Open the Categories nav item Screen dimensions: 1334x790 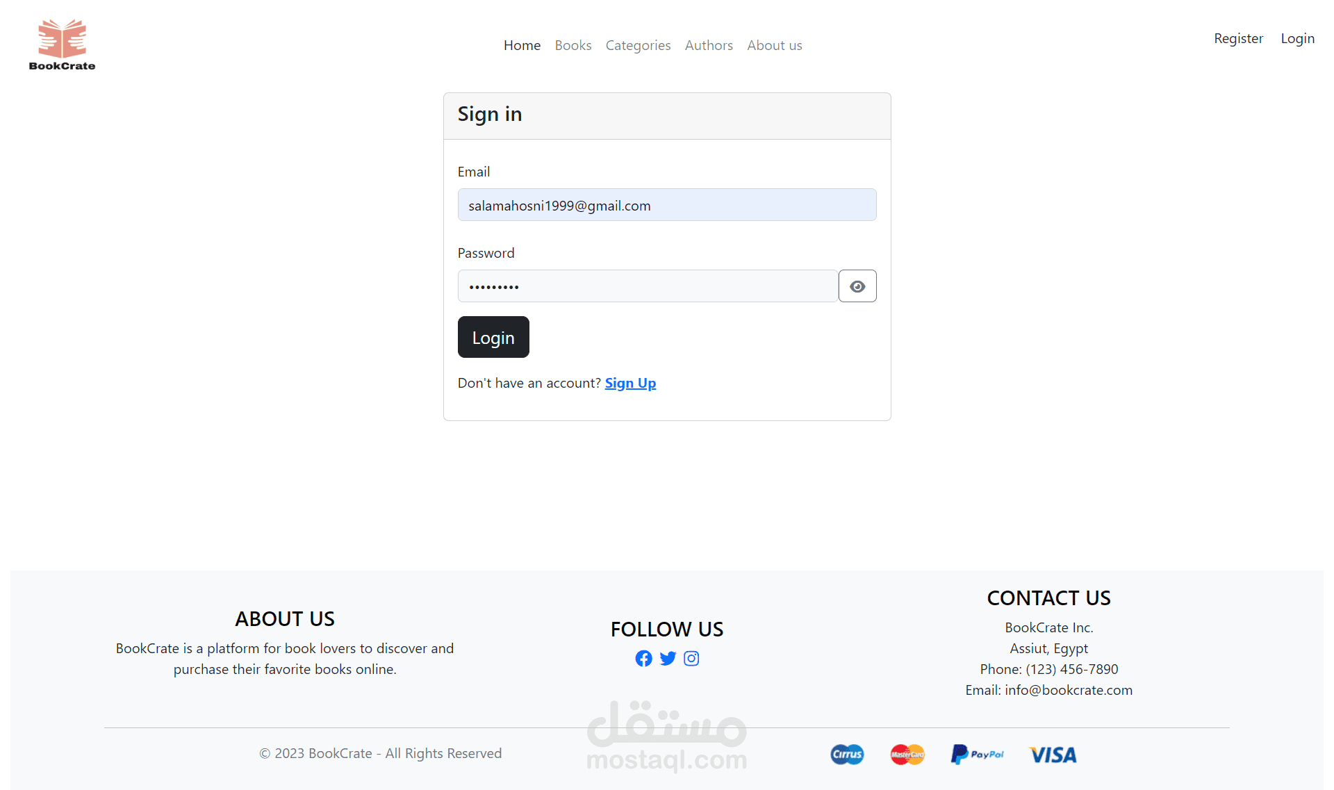638,45
